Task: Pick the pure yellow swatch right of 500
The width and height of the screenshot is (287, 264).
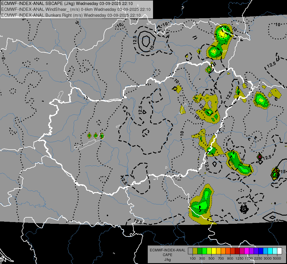Action: 214,251
